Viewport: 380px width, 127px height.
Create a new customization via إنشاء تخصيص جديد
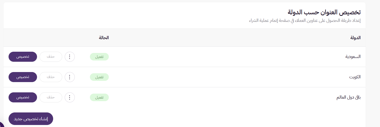(x=31, y=119)
